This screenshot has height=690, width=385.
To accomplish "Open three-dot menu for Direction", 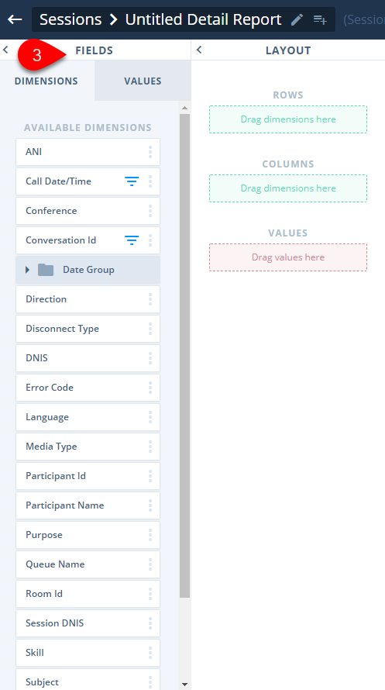I will tap(150, 299).
